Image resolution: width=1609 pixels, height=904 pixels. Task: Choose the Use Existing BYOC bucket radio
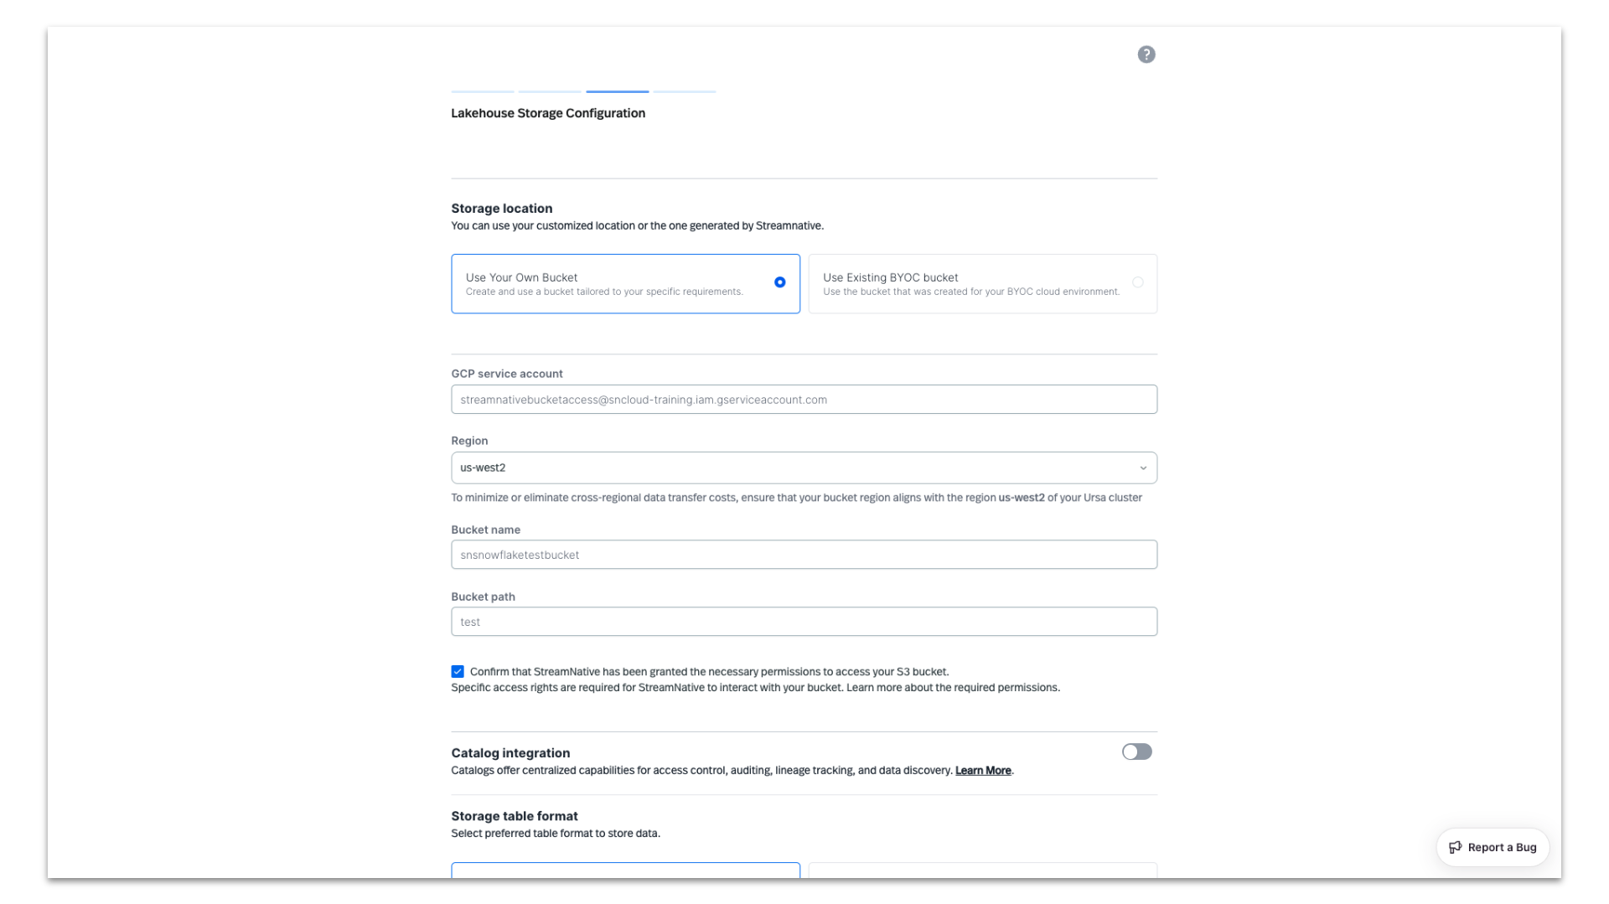click(1137, 282)
